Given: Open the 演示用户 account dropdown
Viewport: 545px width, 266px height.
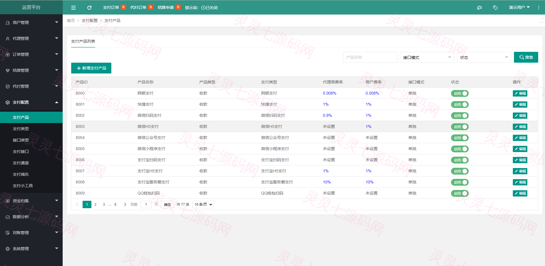Looking at the screenshot, I should coord(519,7).
